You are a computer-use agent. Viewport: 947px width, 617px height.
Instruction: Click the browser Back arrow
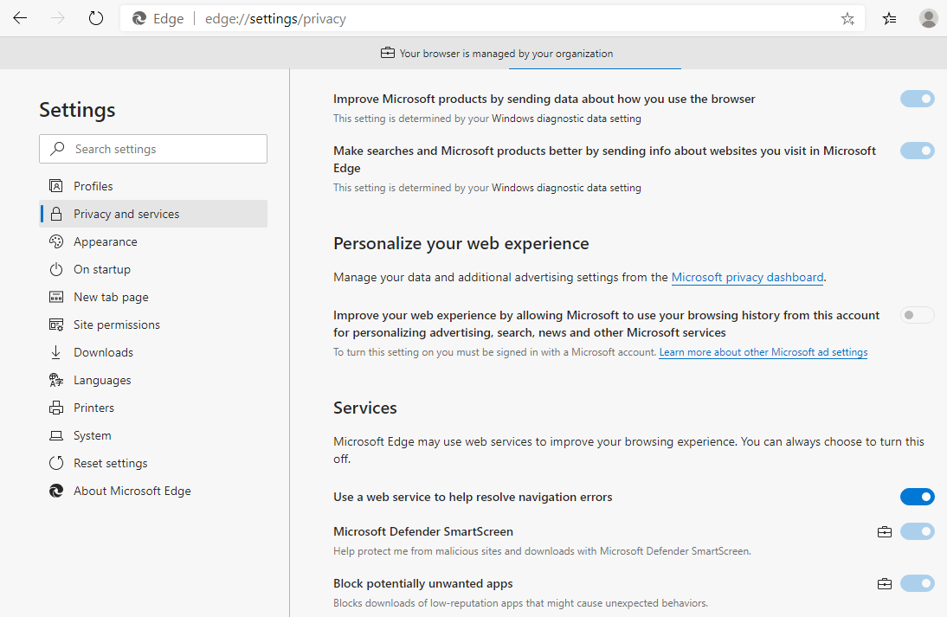[x=20, y=18]
